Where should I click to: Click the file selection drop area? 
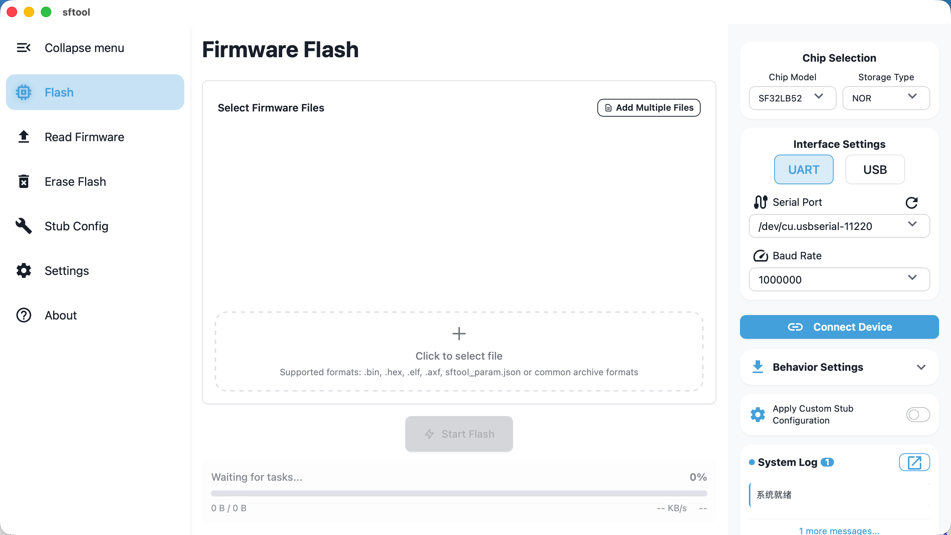pos(459,351)
